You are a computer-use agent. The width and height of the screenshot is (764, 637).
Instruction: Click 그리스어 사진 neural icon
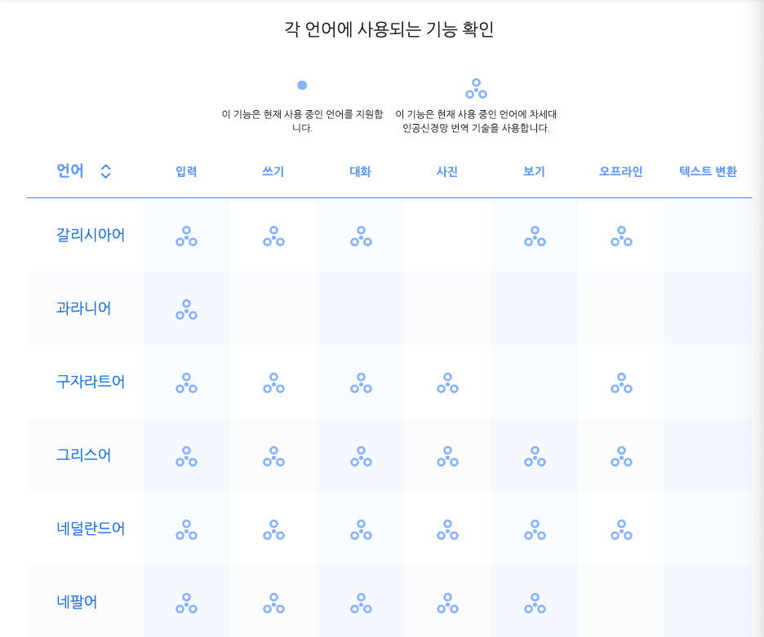(x=448, y=457)
